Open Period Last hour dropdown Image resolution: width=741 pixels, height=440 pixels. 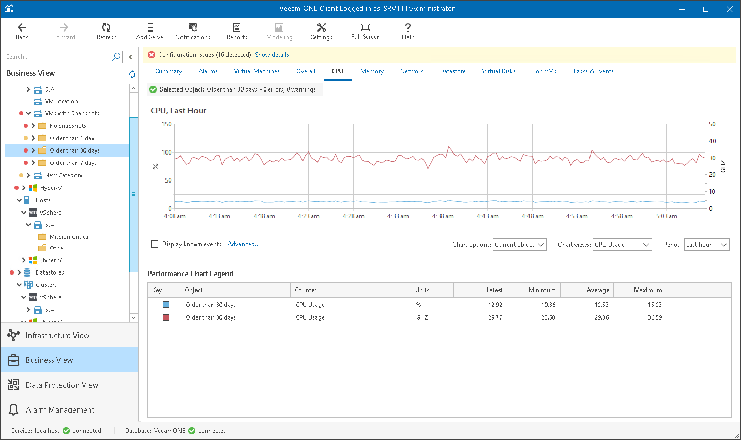tap(707, 245)
